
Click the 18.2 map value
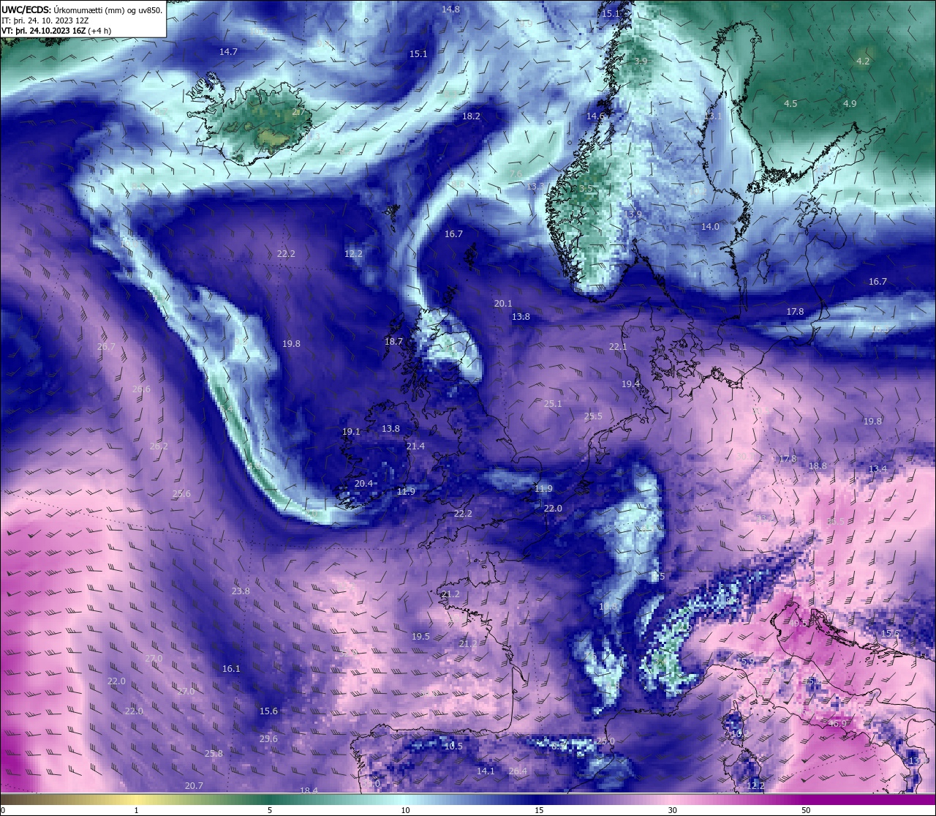pyautogui.click(x=471, y=116)
